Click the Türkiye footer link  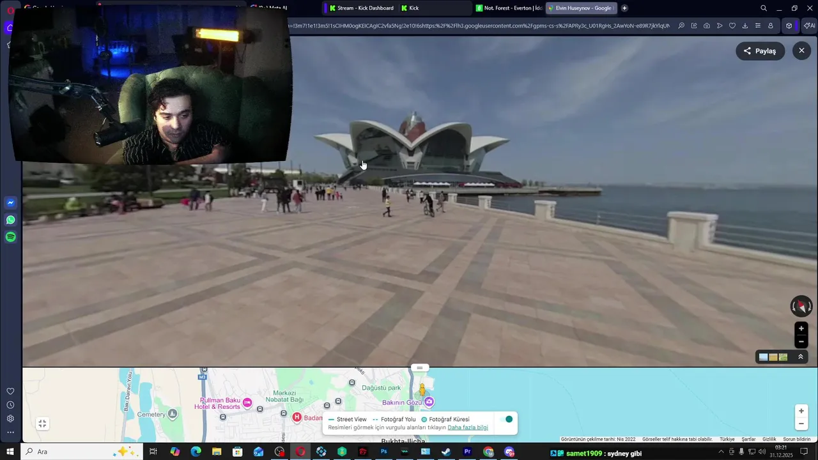coord(727,440)
